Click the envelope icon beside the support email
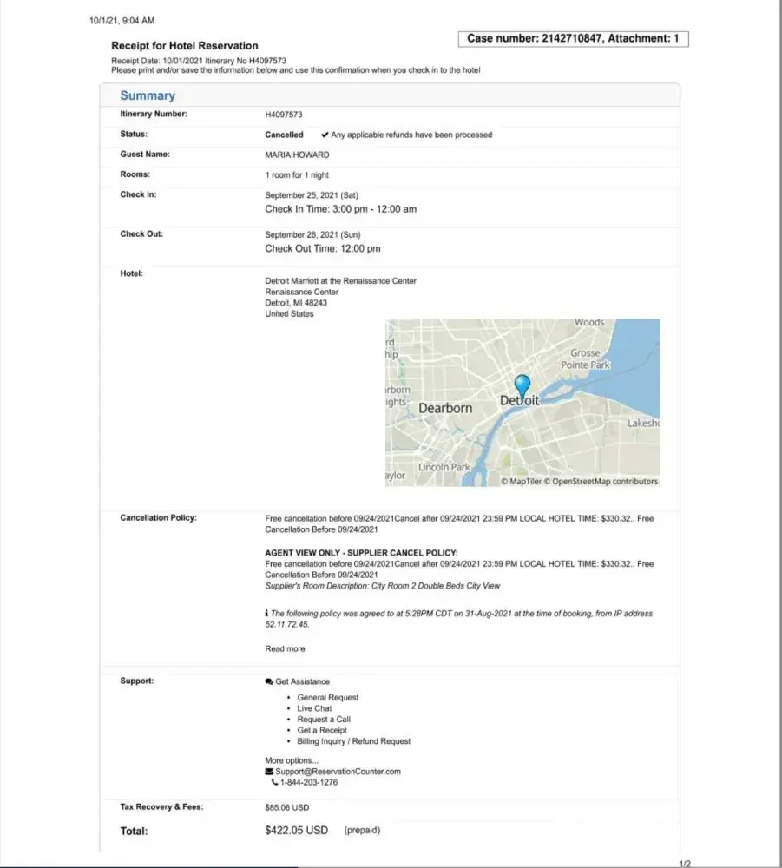Screen dimensions: 782x868 coord(269,771)
